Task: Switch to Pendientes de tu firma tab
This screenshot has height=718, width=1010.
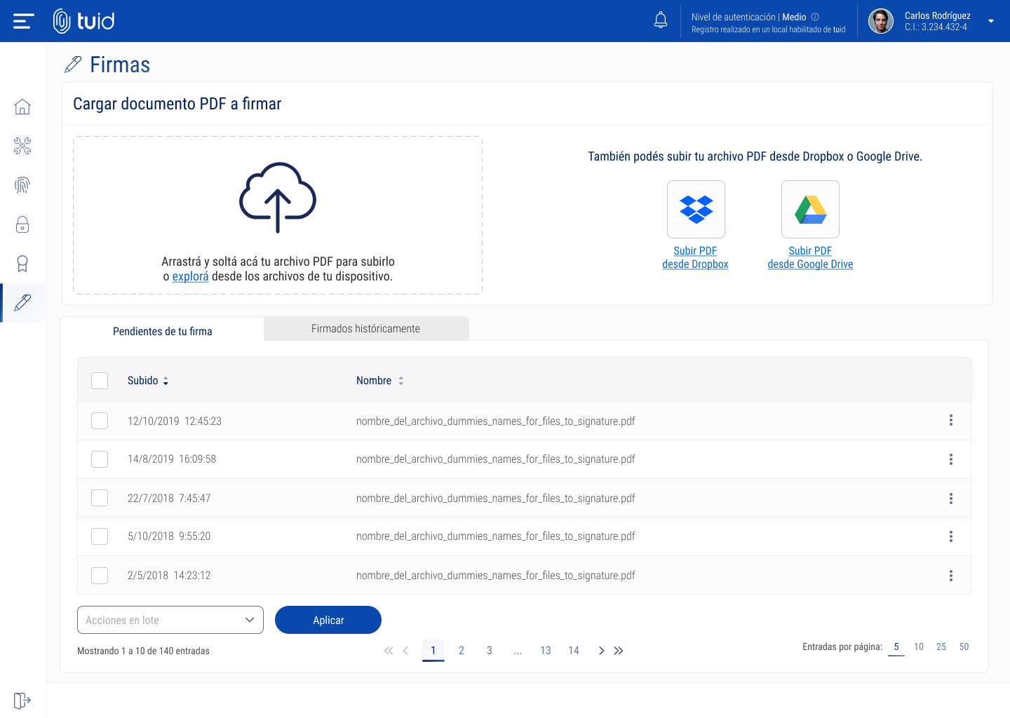Action: (163, 331)
